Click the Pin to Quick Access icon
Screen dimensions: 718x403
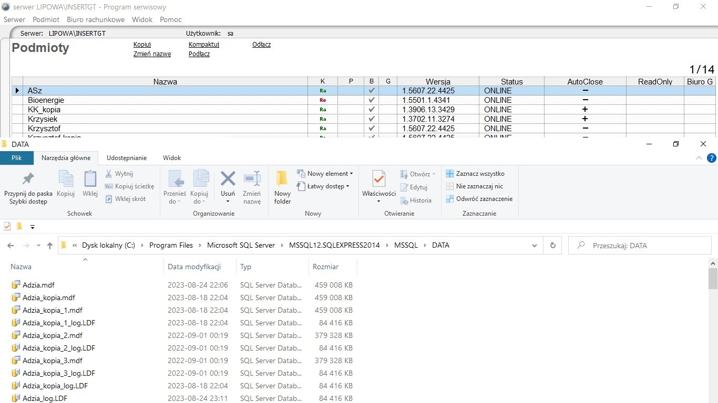[28, 179]
